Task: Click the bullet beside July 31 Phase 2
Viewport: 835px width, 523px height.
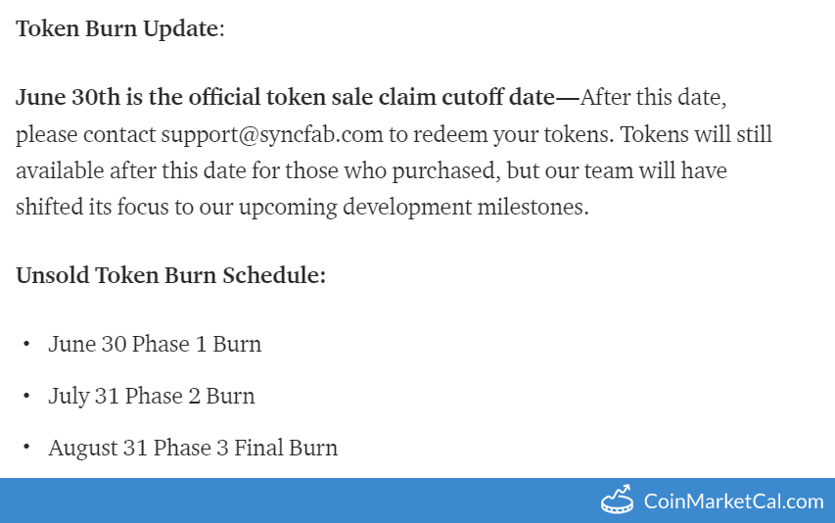Action: [x=25, y=397]
